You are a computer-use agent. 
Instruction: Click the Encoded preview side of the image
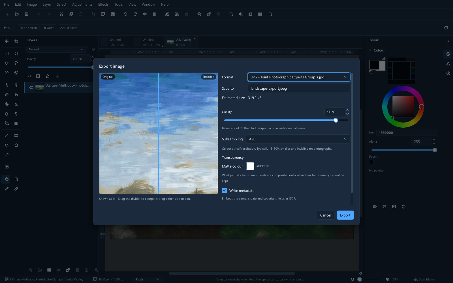click(x=188, y=133)
